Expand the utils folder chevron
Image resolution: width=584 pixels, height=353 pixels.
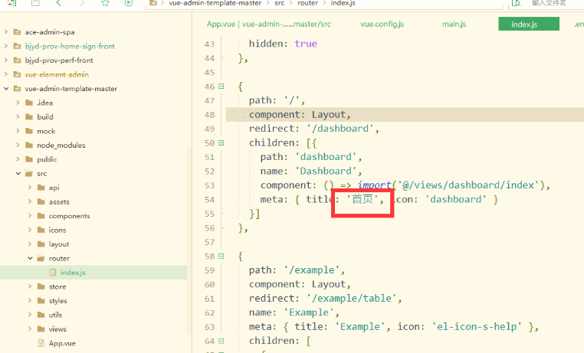pyautogui.click(x=30, y=315)
